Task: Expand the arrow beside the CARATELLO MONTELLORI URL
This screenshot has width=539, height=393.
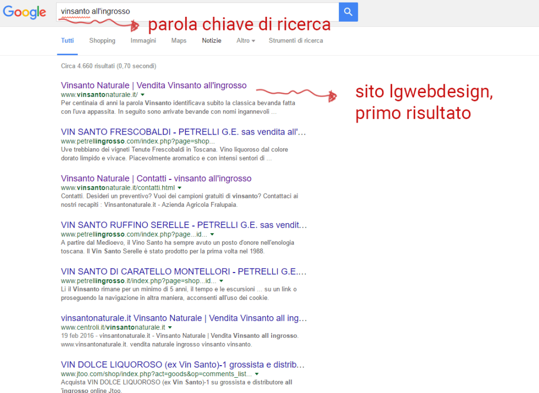Action: [222, 281]
